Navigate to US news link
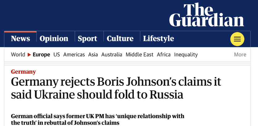This screenshot has height=126, width=258. coord(57,55)
